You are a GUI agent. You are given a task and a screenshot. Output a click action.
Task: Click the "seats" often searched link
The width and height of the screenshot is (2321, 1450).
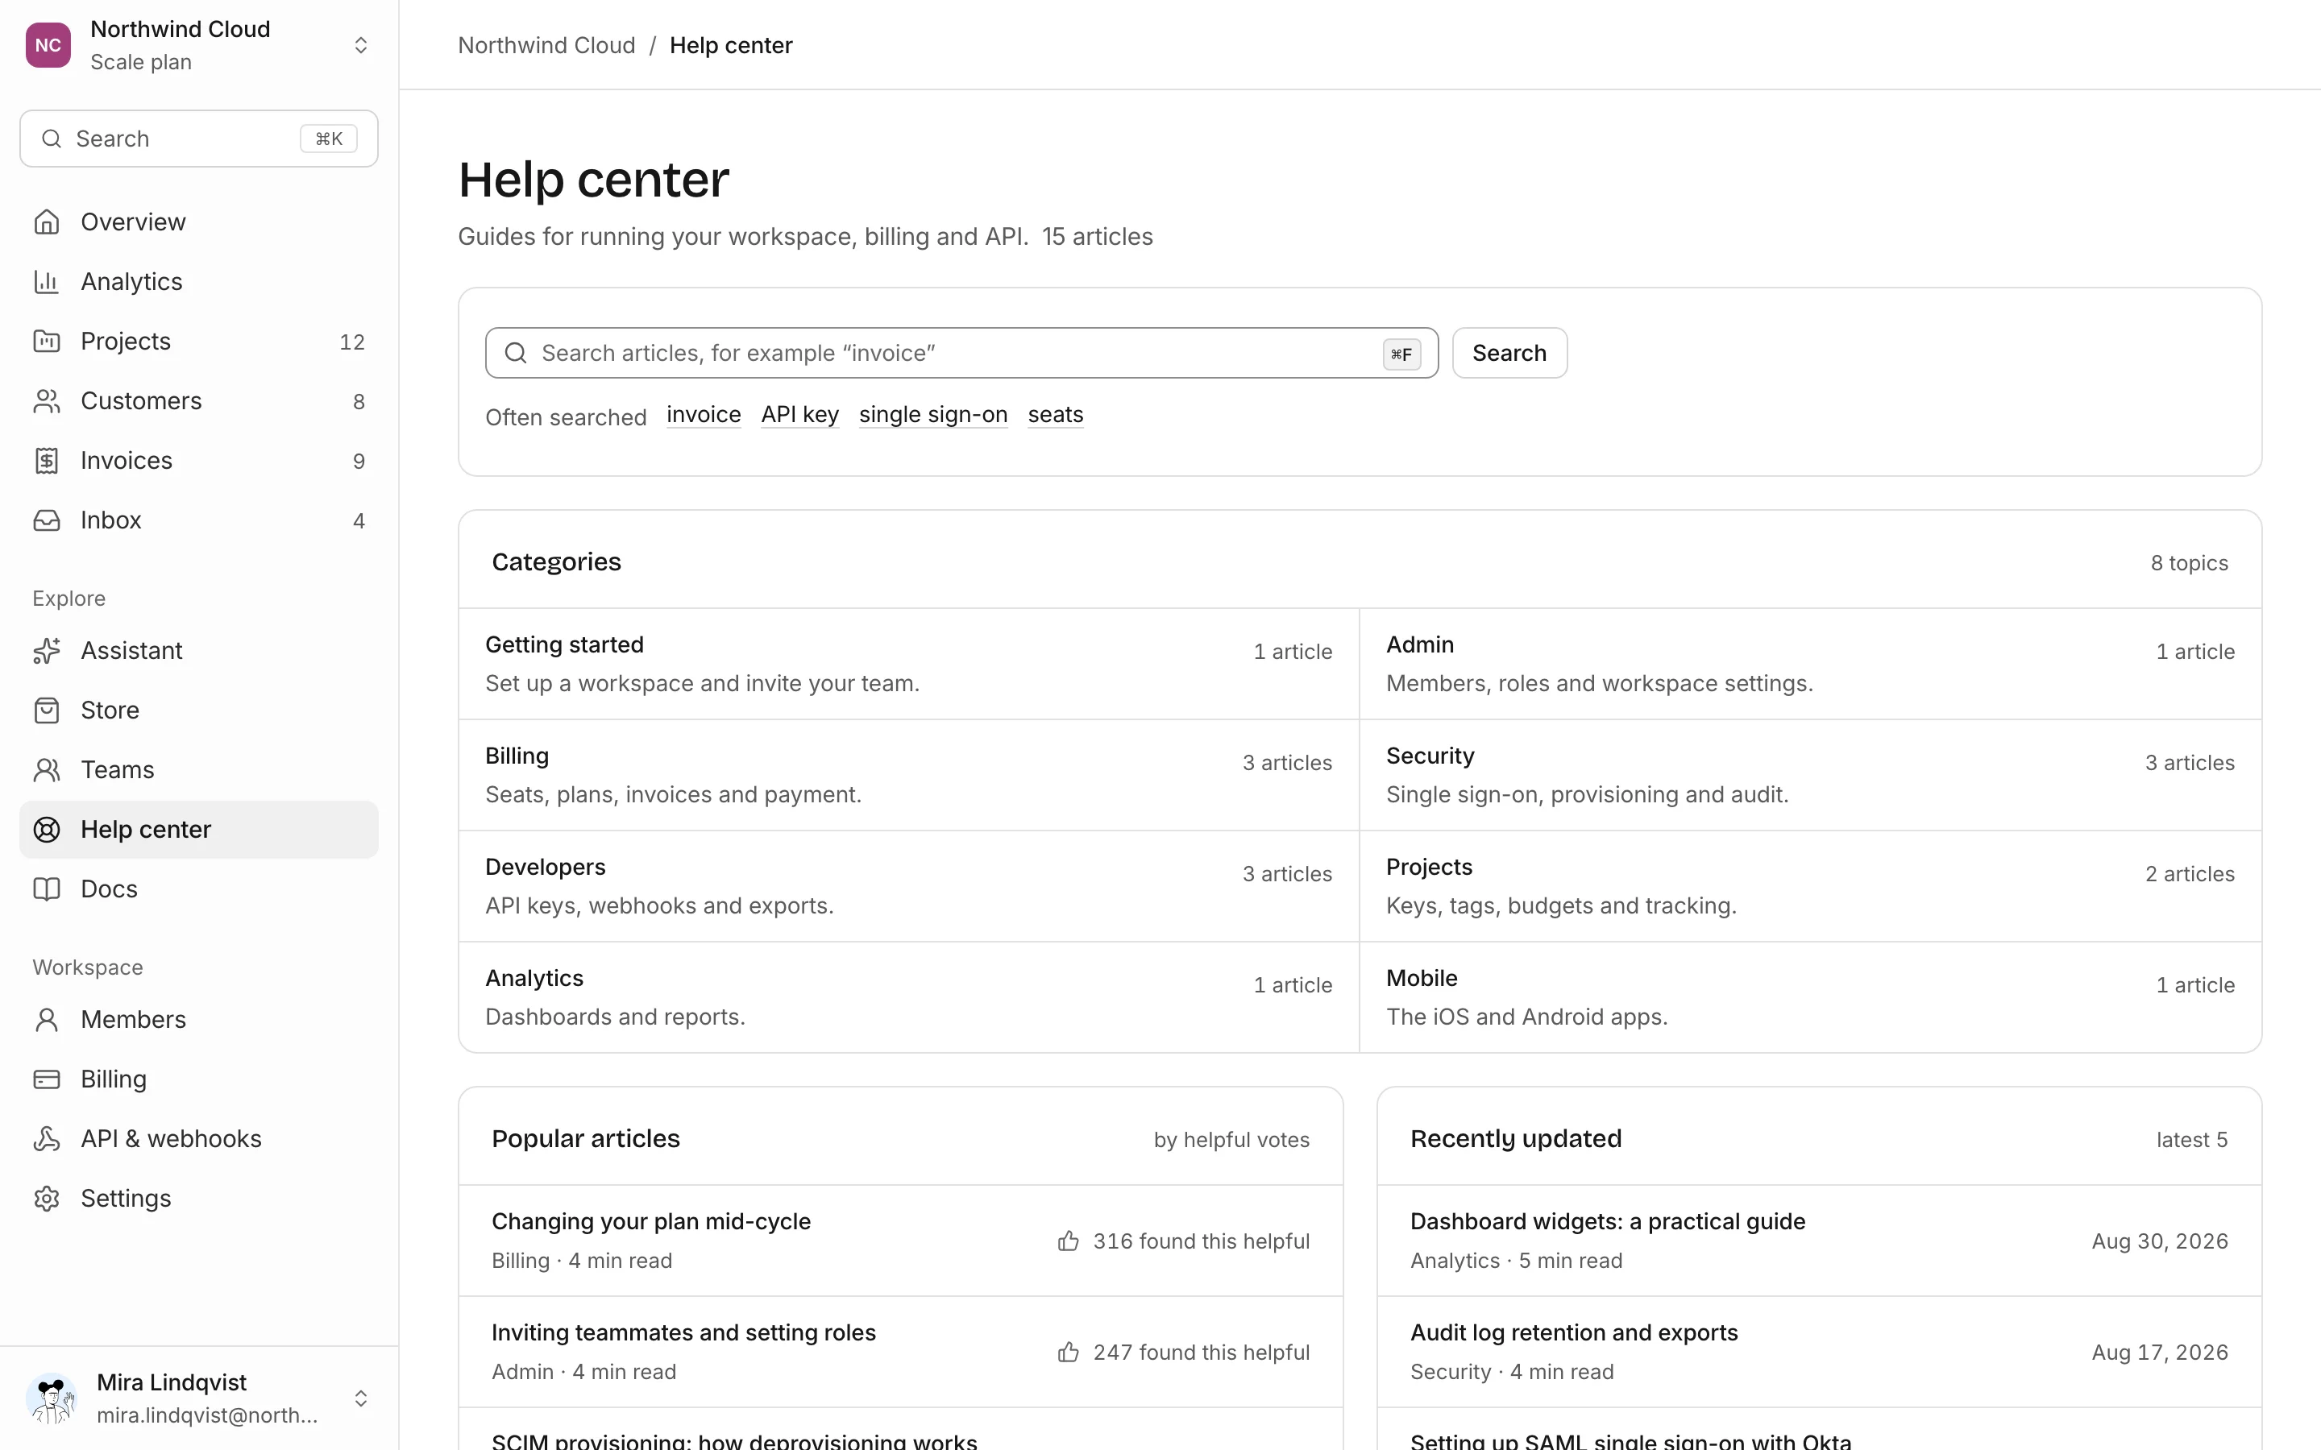pyautogui.click(x=1056, y=414)
